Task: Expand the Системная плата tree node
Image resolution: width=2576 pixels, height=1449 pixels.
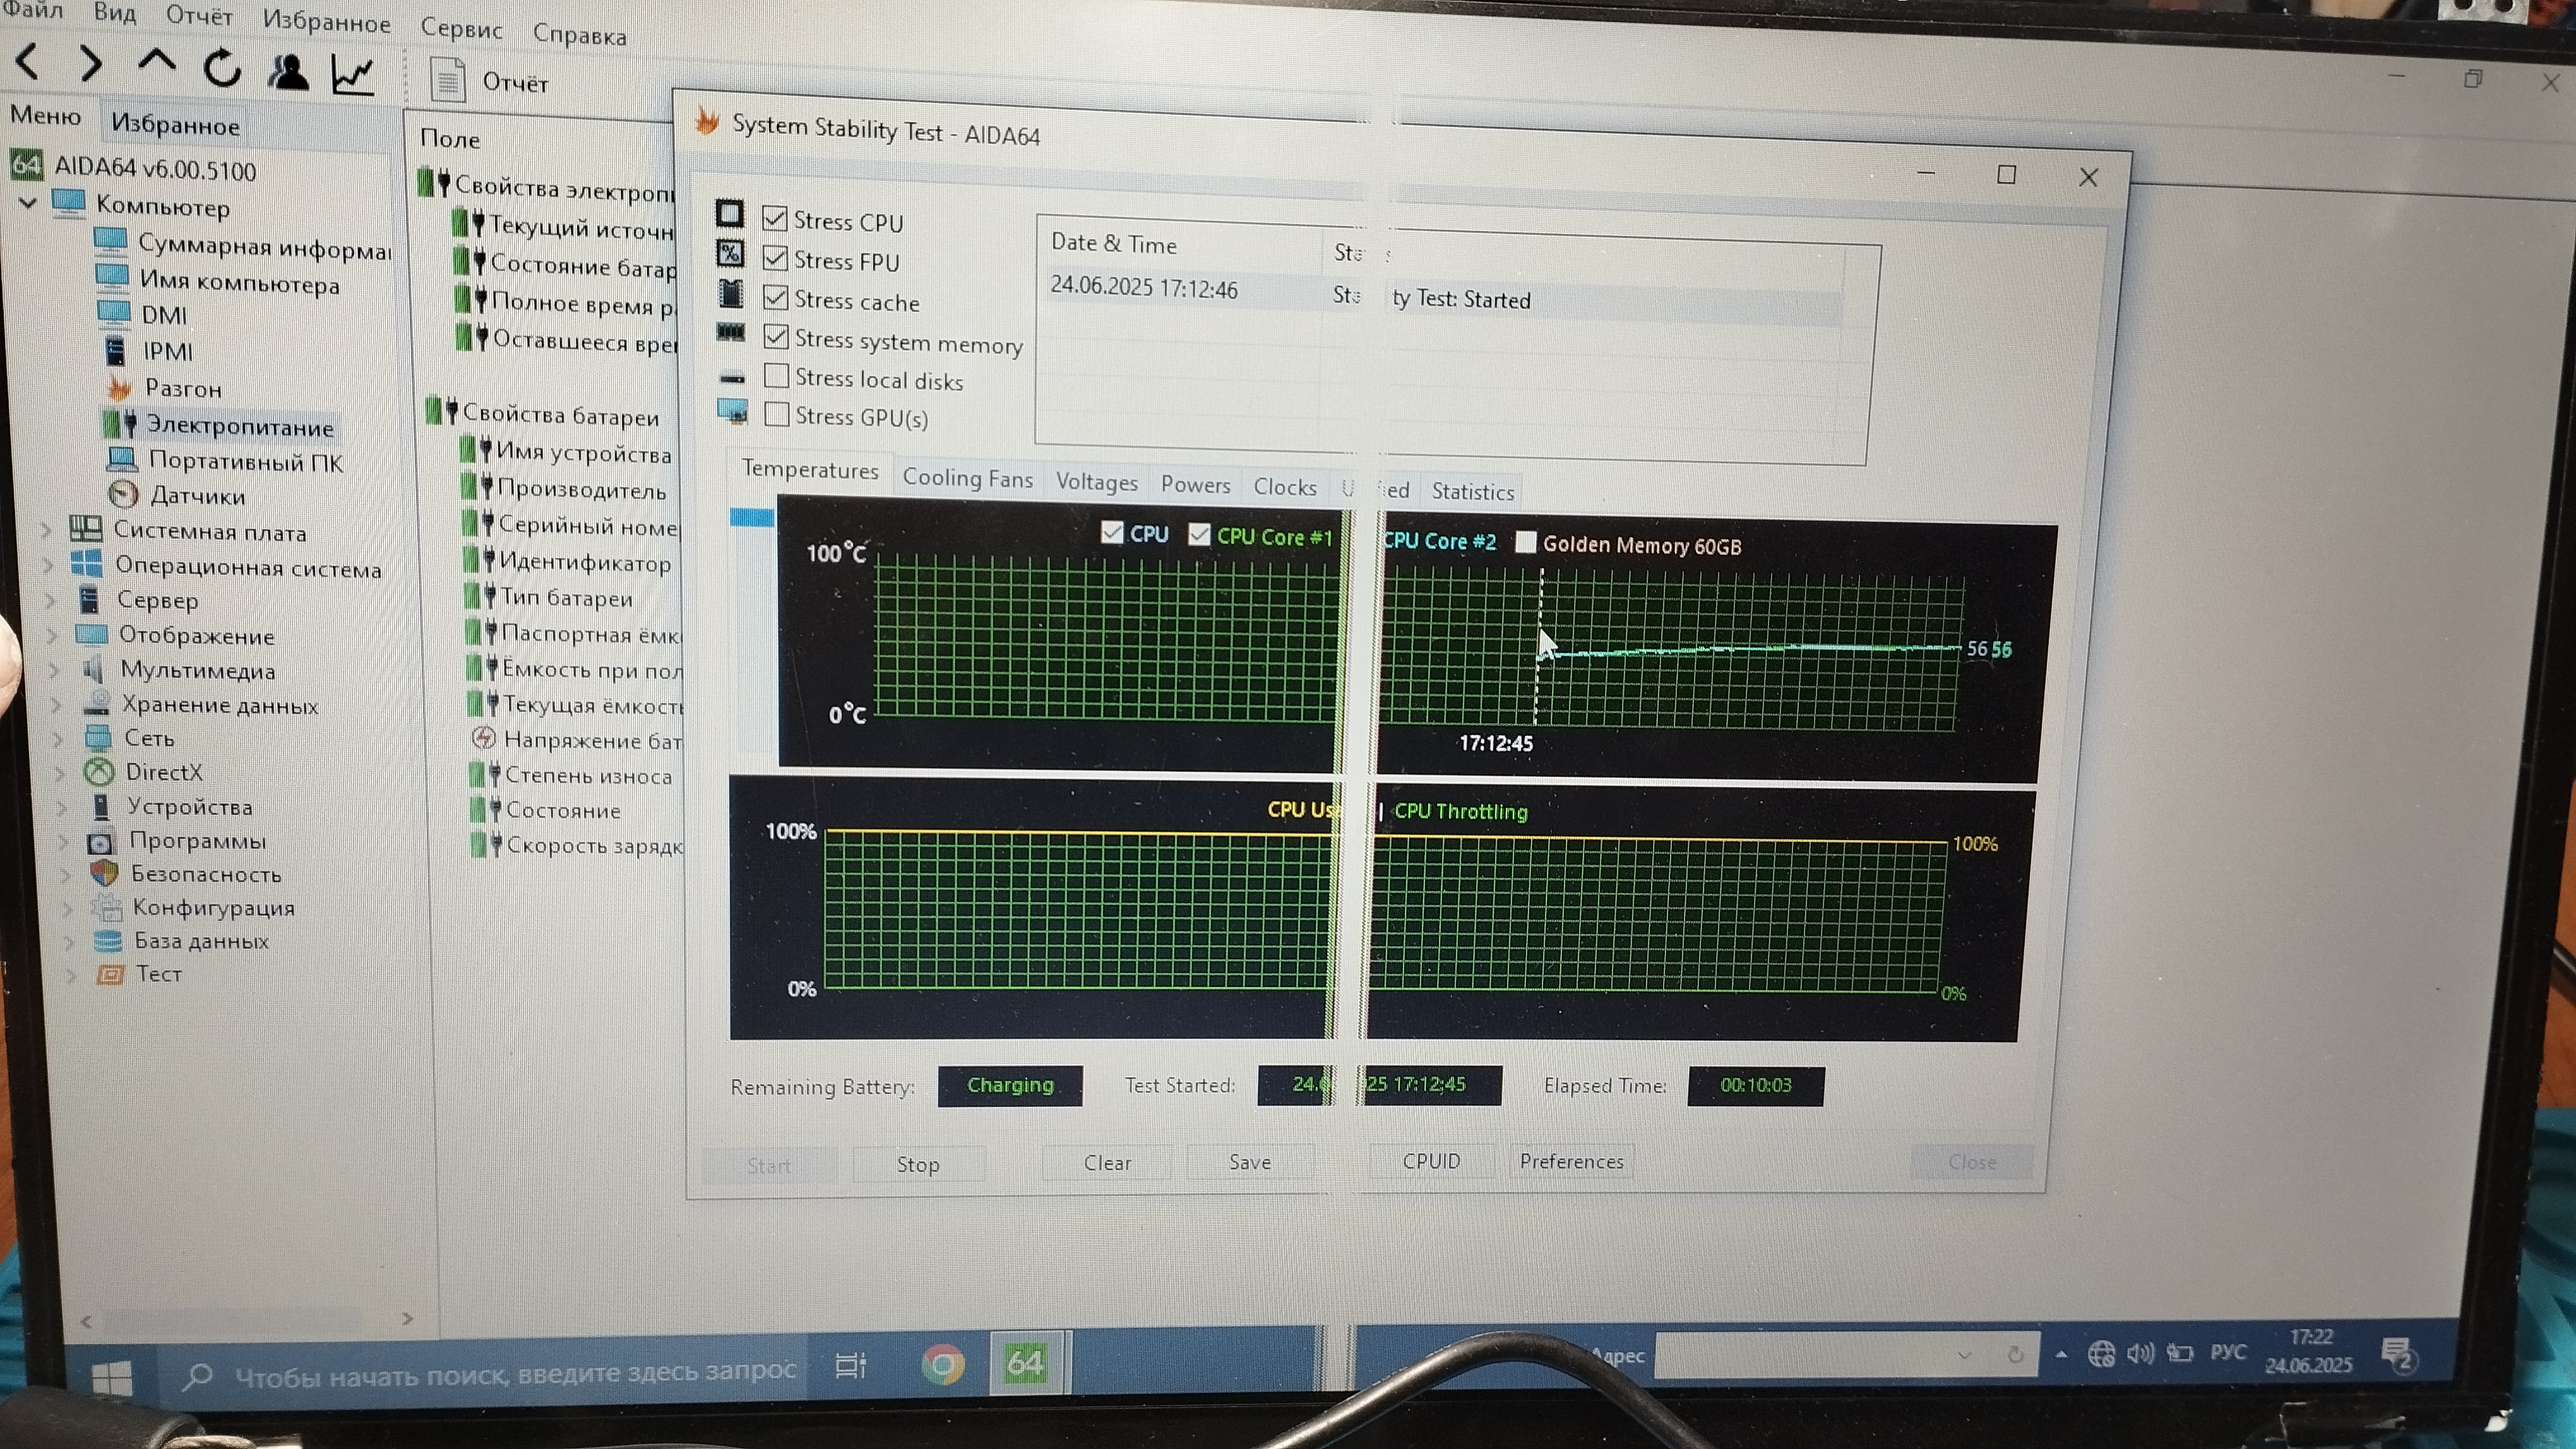Action: 46,531
